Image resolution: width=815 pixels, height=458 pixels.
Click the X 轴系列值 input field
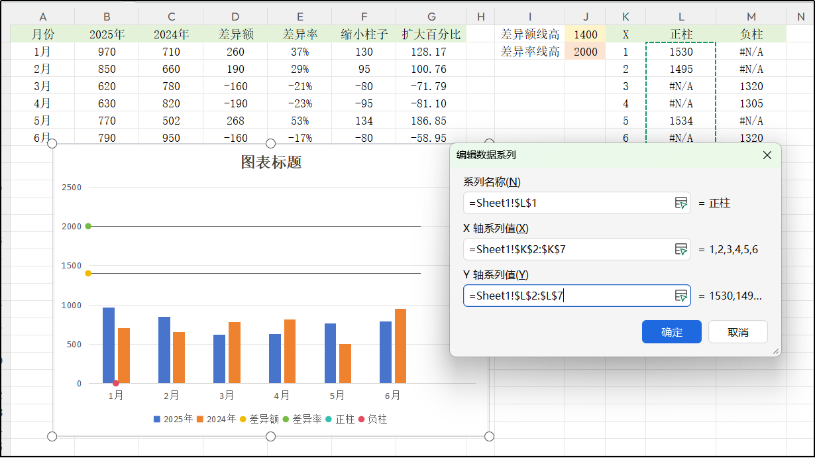click(576, 249)
